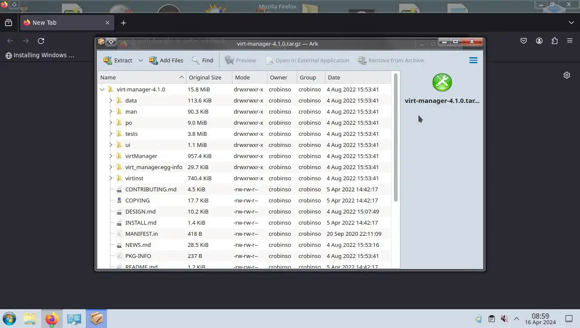Image resolution: width=580 pixels, height=328 pixels.
Task: Sort by Group column header
Action: pos(311,77)
